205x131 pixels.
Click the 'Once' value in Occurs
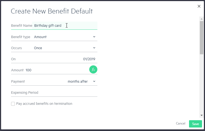[38, 48]
